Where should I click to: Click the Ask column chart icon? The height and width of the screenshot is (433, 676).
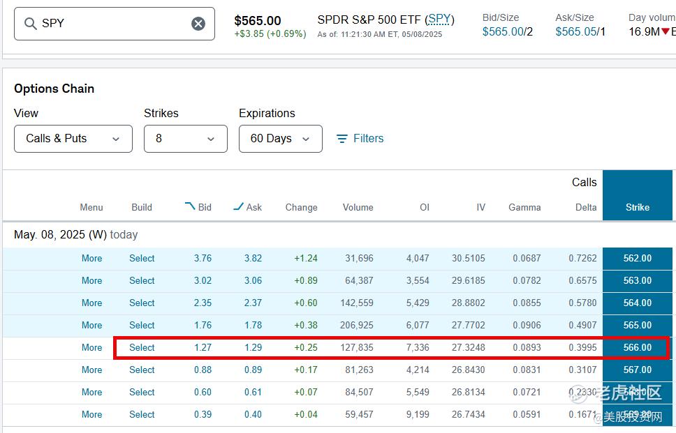(x=238, y=206)
